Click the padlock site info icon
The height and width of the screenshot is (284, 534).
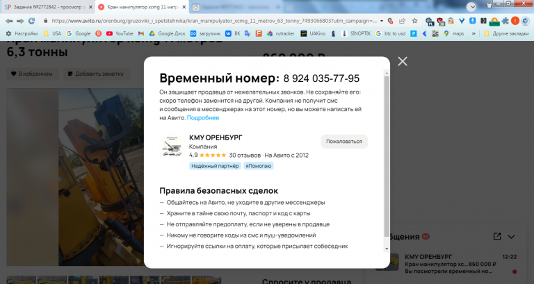coord(46,21)
